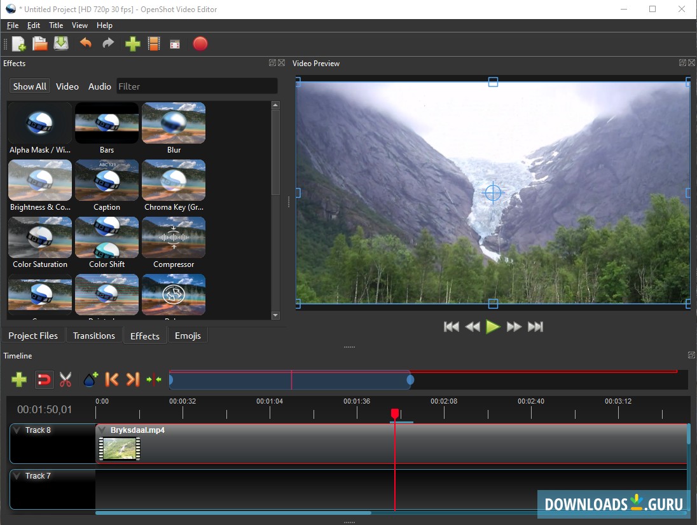Image resolution: width=697 pixels, height=525 pixels.
Task: Click the Undo arrow in the toolbar
Action: [86, 44]
